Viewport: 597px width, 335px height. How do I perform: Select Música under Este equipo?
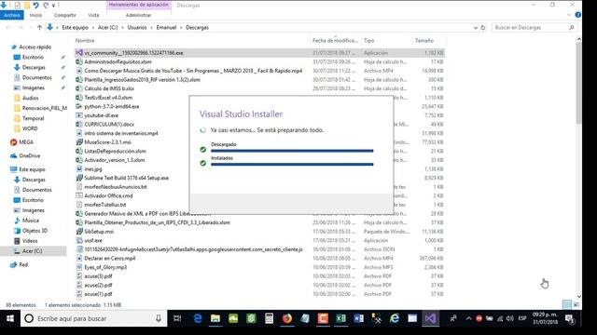pyautogui.click(x=30, y=221)
